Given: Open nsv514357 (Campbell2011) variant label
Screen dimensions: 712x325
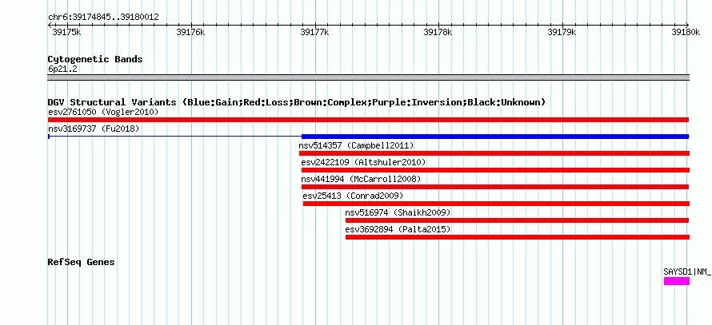Looking at the screenshot, I should pos(357,145).
